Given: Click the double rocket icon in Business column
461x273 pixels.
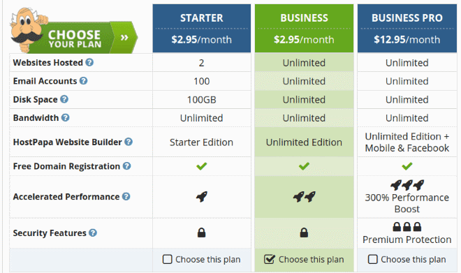Looking at the screenshot, I should click(x=305, y=197).
